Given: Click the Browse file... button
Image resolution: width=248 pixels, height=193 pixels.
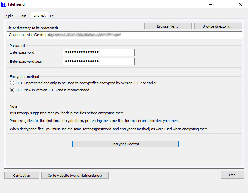Looking at the screenshot, I should click(168, 26).
